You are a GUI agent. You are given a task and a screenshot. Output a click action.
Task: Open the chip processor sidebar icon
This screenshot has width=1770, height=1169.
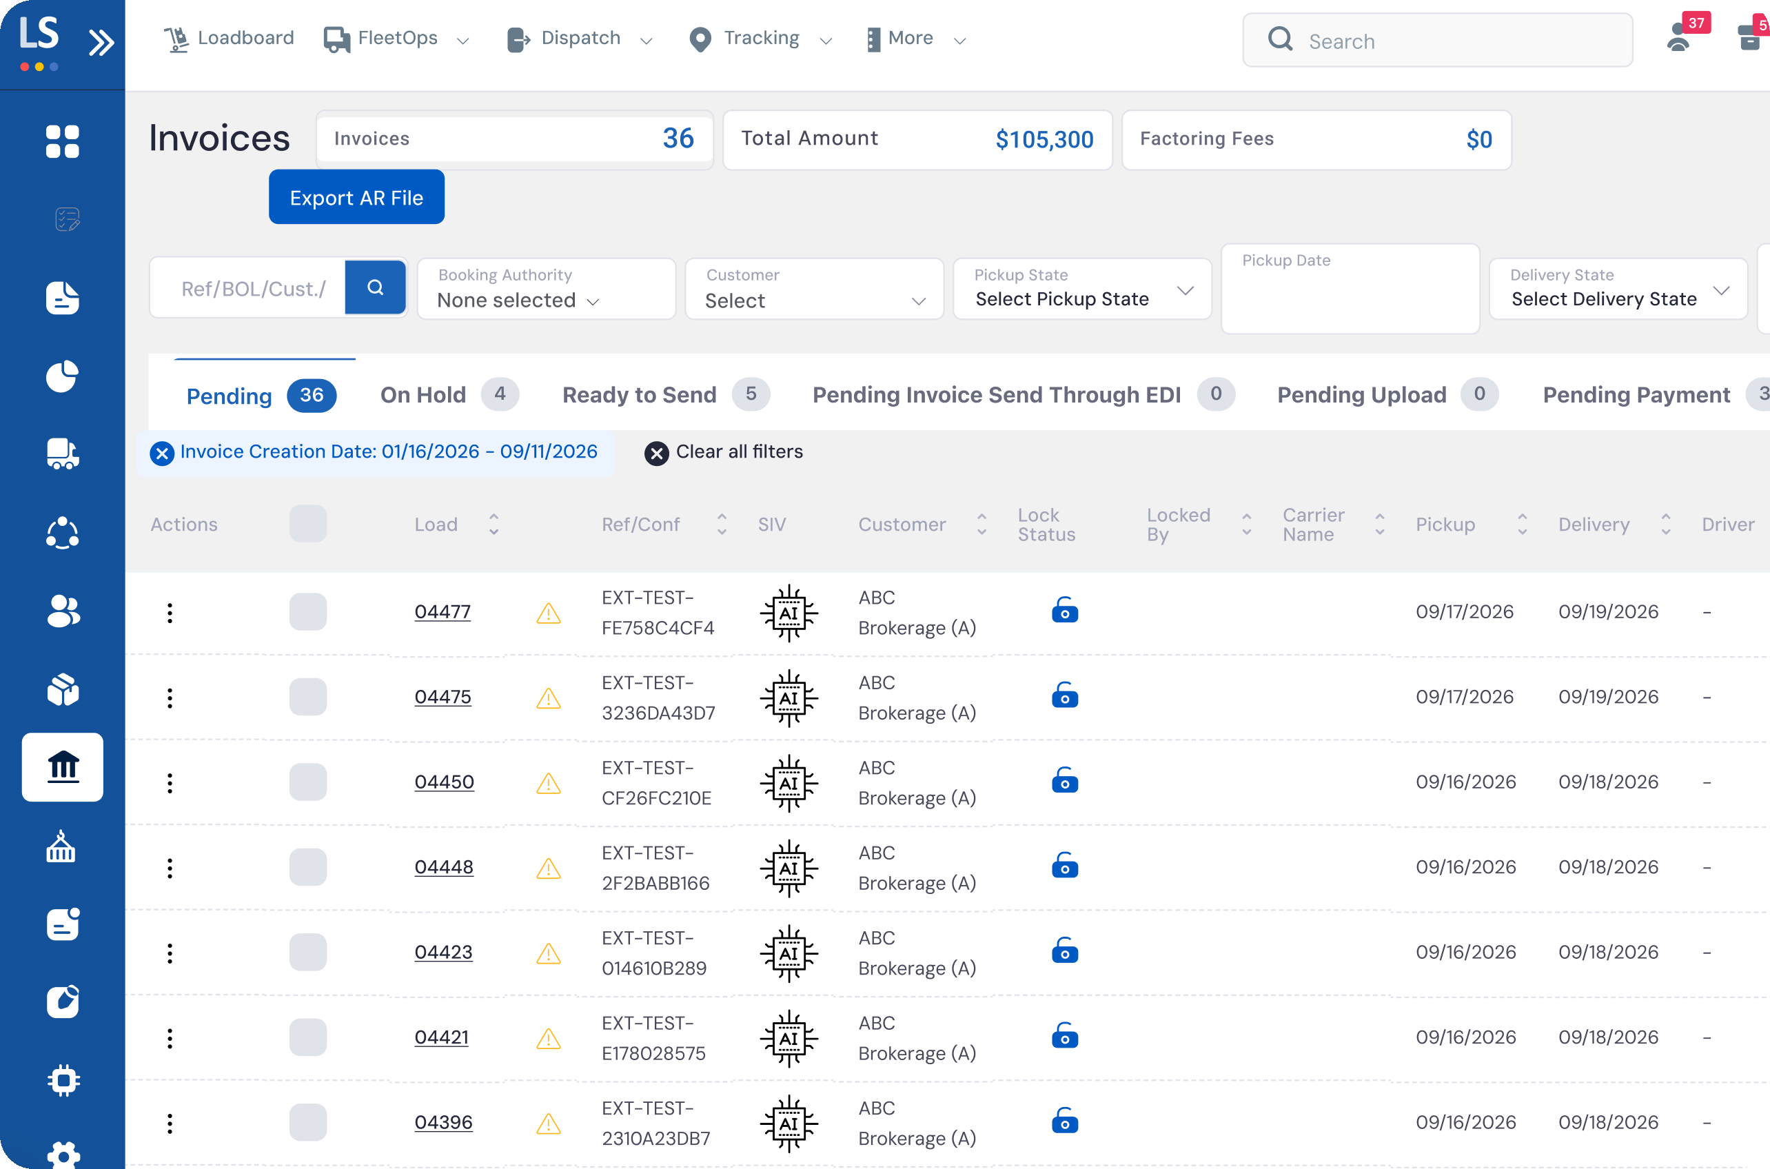tap(63, 1080)
